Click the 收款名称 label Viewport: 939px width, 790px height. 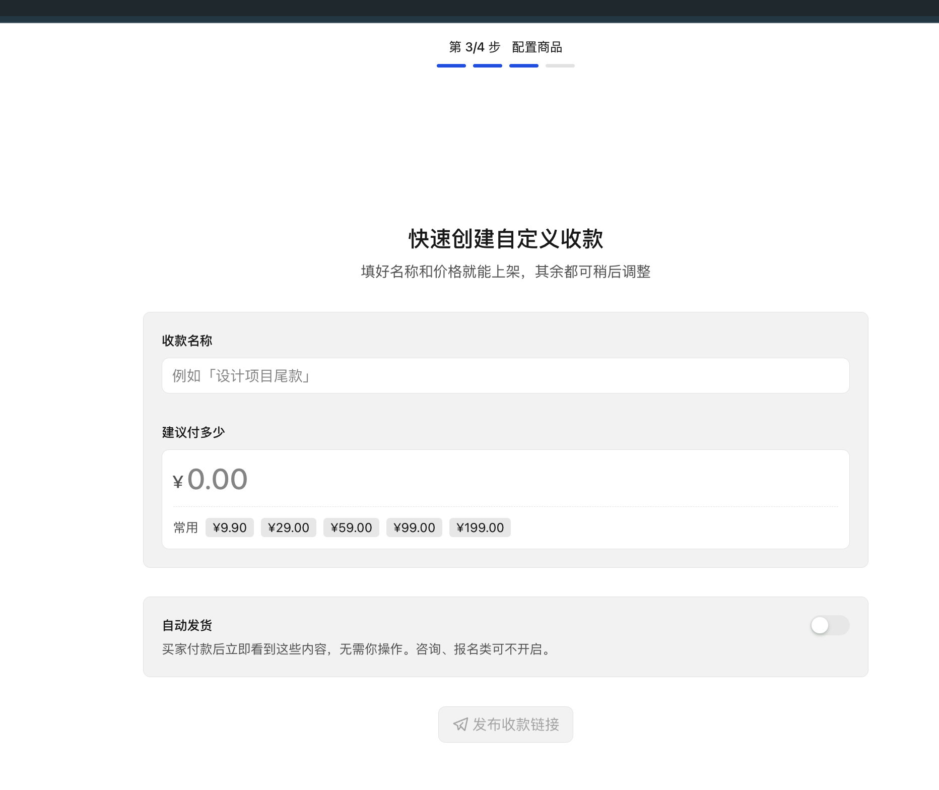click(187, 341)
